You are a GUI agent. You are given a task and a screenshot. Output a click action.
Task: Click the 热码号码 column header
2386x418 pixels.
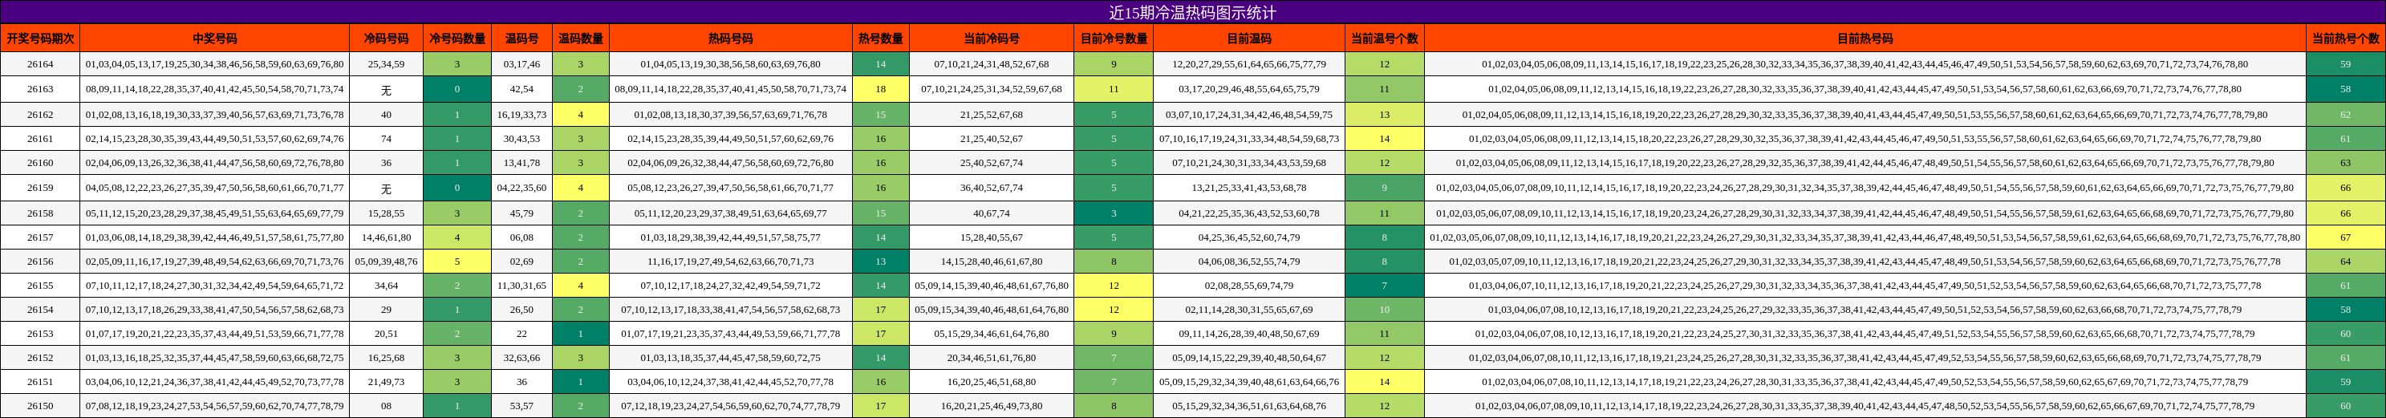point(730,38)
